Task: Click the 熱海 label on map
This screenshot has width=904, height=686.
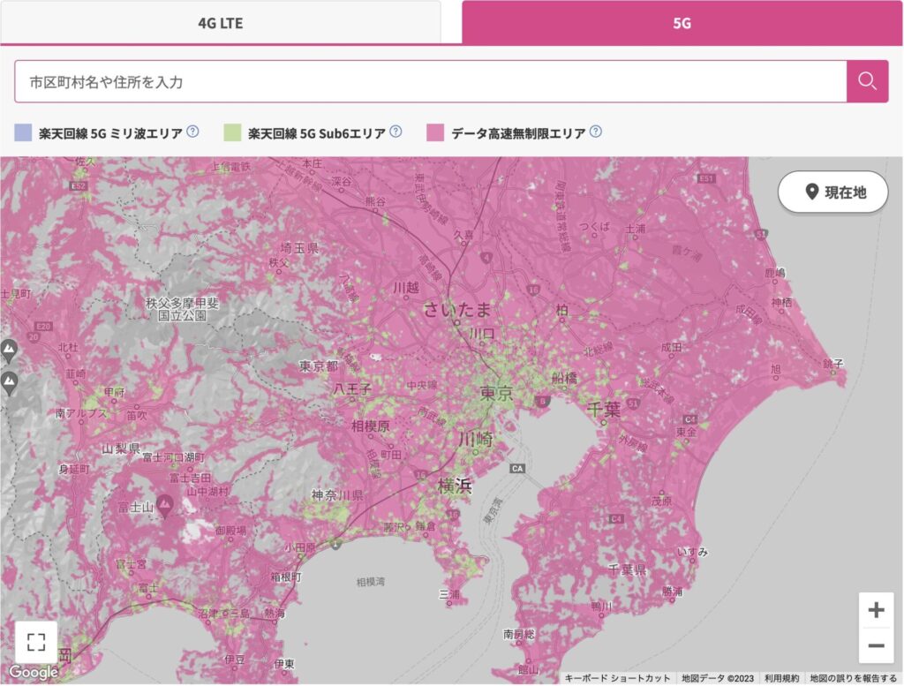Action: pos(275,614)
